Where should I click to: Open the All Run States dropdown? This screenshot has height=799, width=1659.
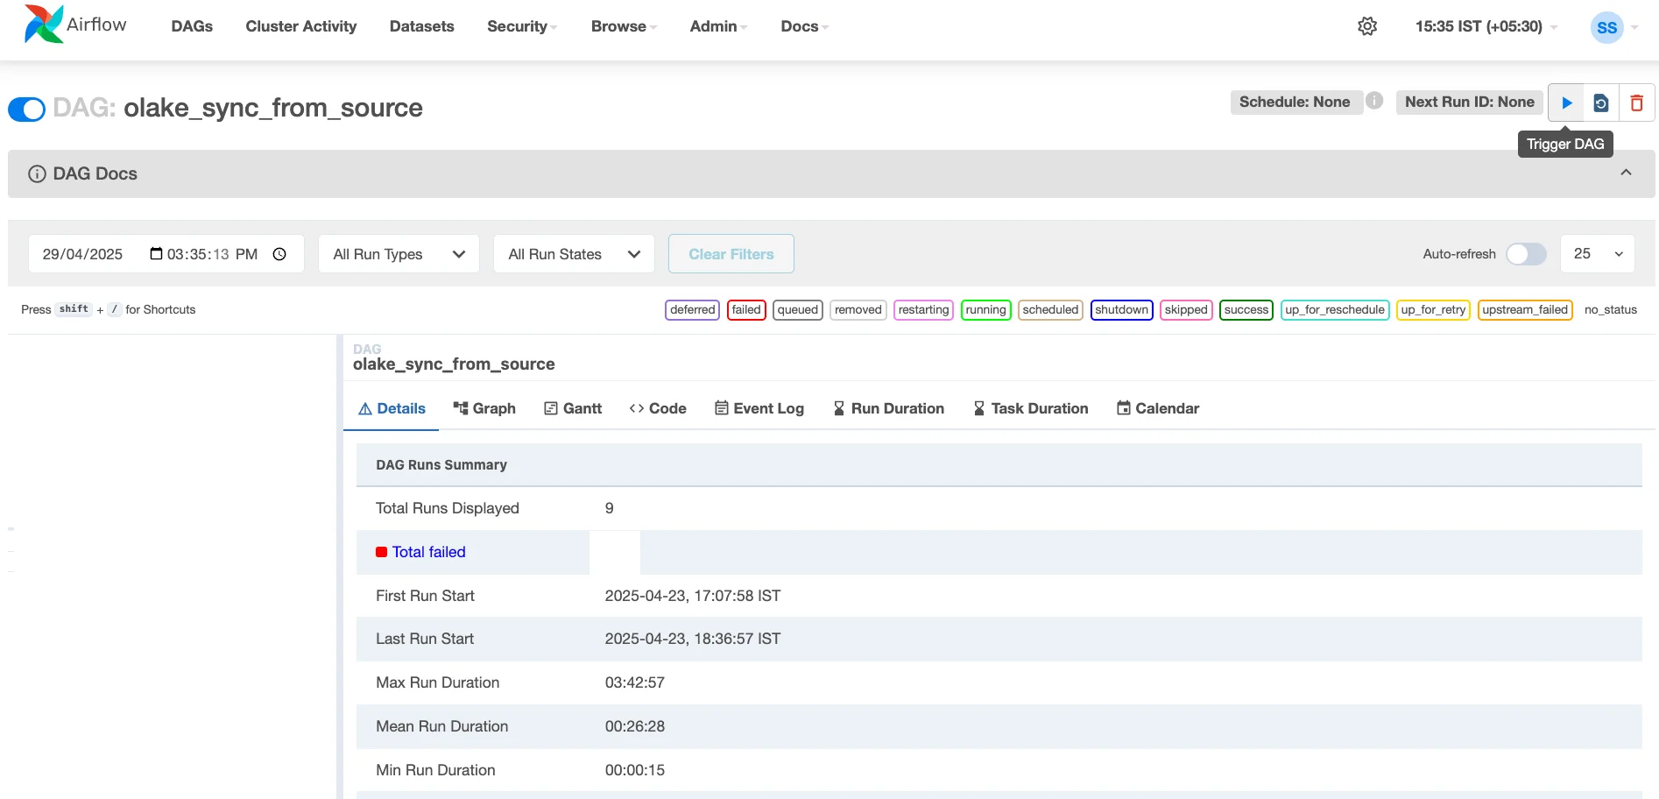click(574, 254)
